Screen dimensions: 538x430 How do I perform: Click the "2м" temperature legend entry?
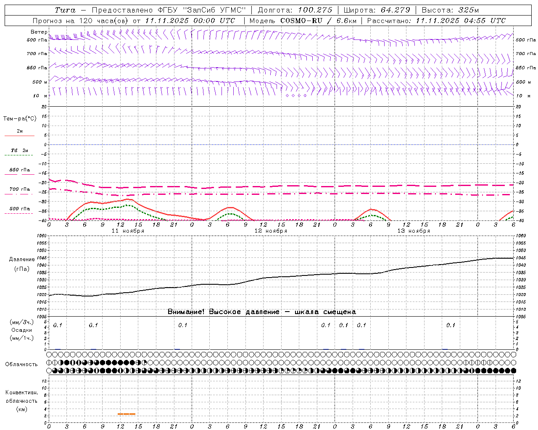coord(20,131)
